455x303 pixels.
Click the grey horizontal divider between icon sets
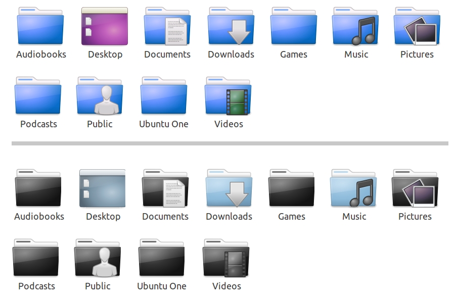click(x=230, y=143)
